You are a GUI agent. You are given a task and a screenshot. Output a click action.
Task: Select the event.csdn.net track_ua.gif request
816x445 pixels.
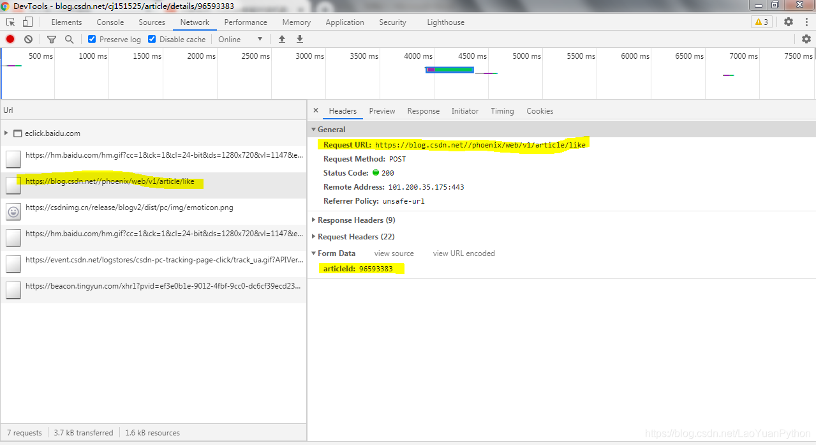pos(153,264)
